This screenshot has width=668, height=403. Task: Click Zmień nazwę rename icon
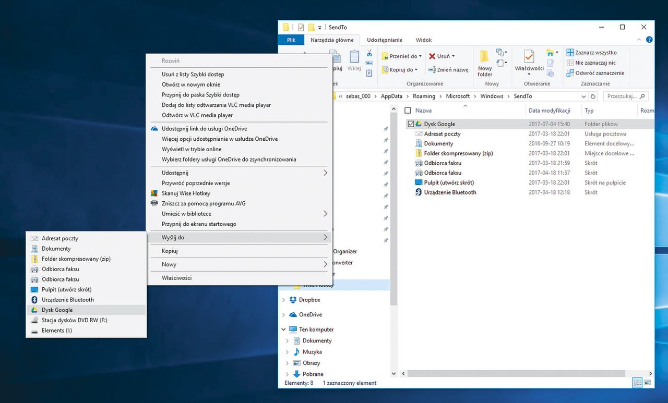point(432,69)
